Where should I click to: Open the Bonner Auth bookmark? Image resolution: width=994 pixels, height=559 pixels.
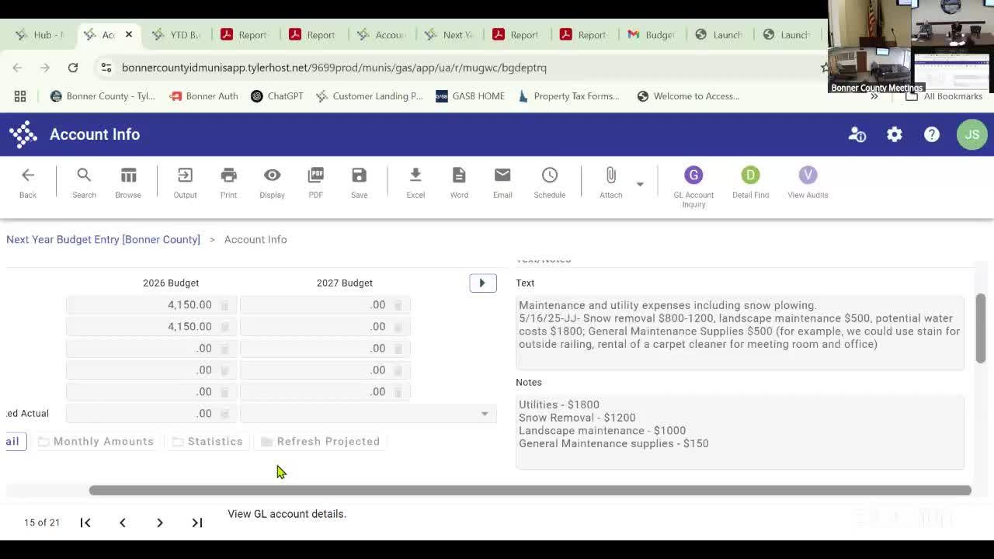click(203, 96)
